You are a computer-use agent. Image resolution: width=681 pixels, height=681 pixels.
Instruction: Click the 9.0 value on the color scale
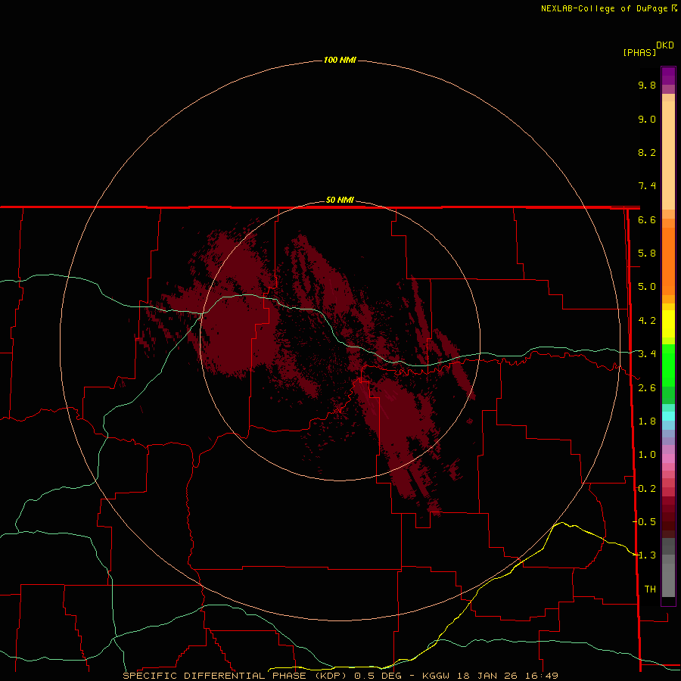tap(647, 119)
